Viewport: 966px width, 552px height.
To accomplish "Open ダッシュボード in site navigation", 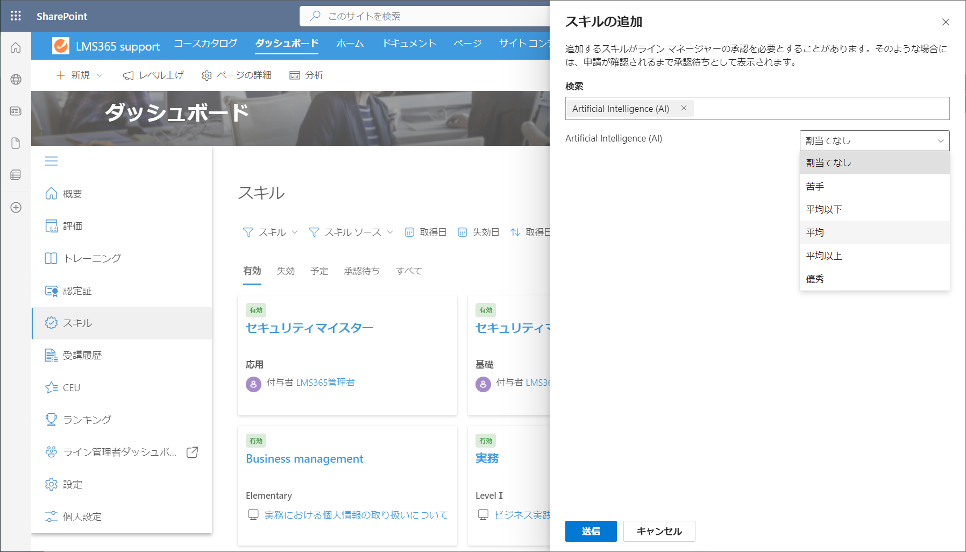I will [287, 44].
